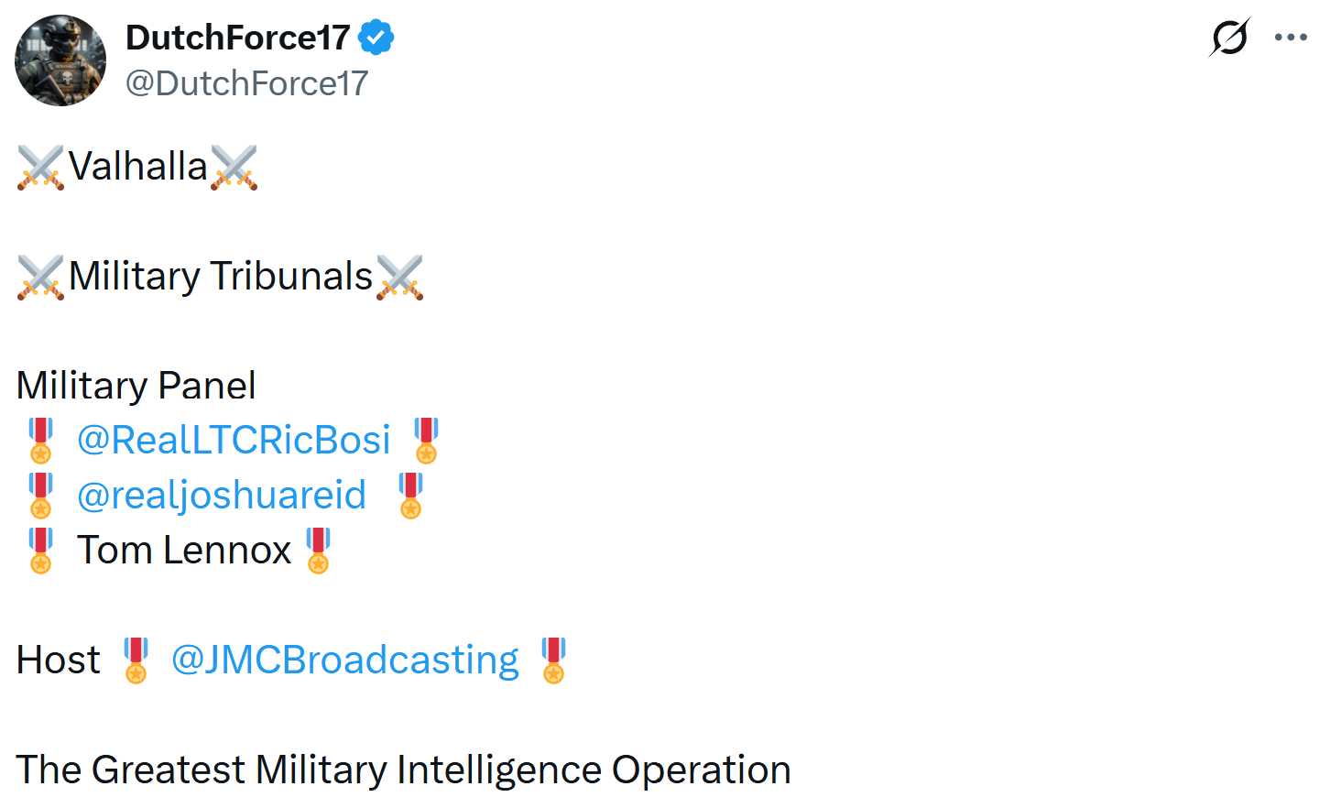This screenshot has width=1319, height=797.
Task: Click the Grok slashed-circle icon
Action: pos(1228,38)
